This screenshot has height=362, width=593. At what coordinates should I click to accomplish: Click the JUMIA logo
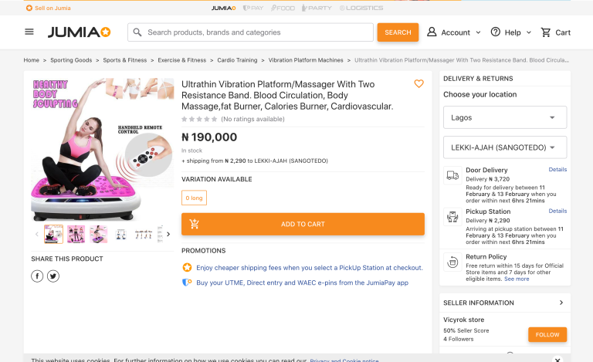point(79,32)
